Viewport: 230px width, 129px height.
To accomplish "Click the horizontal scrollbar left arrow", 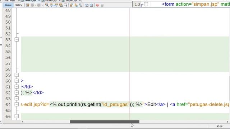I will pyautogui.click(x=23, y=122).
